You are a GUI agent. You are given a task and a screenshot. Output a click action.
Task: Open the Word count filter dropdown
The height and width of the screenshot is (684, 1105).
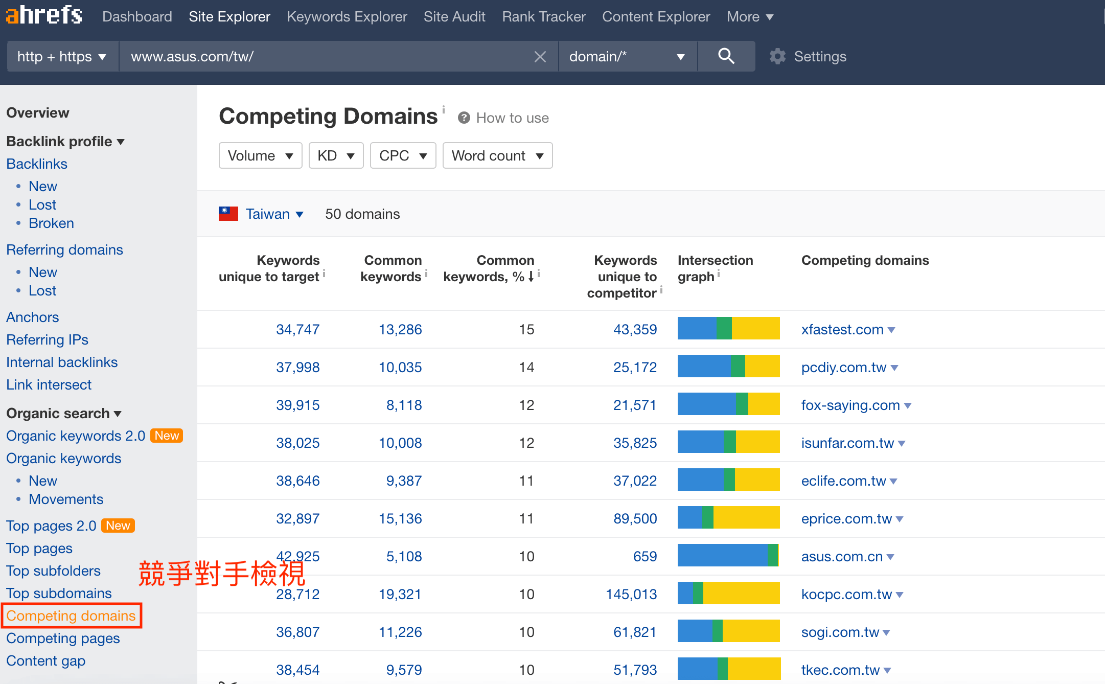click(x=497, y=155)
